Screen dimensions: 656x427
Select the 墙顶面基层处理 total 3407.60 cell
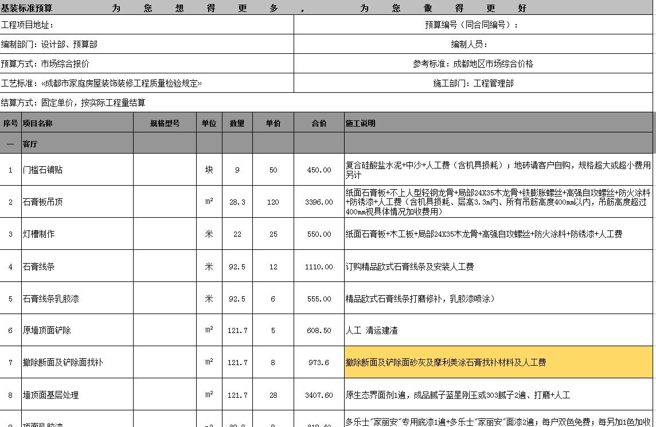click(319, 395)
